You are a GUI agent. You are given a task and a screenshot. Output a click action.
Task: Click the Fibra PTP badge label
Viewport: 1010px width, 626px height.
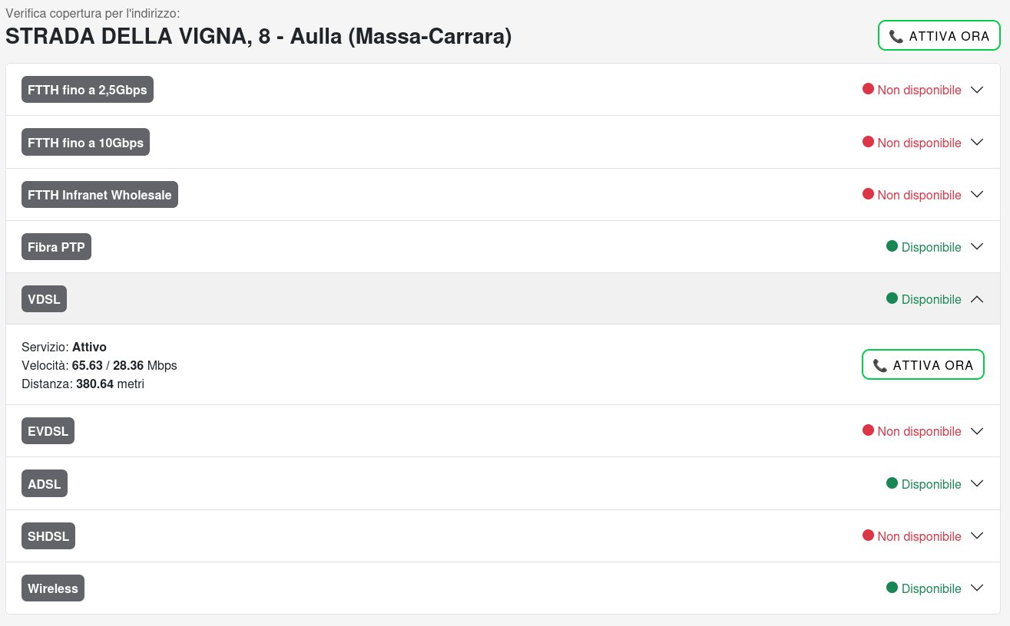pyautogui.click(x=56, y=247)
